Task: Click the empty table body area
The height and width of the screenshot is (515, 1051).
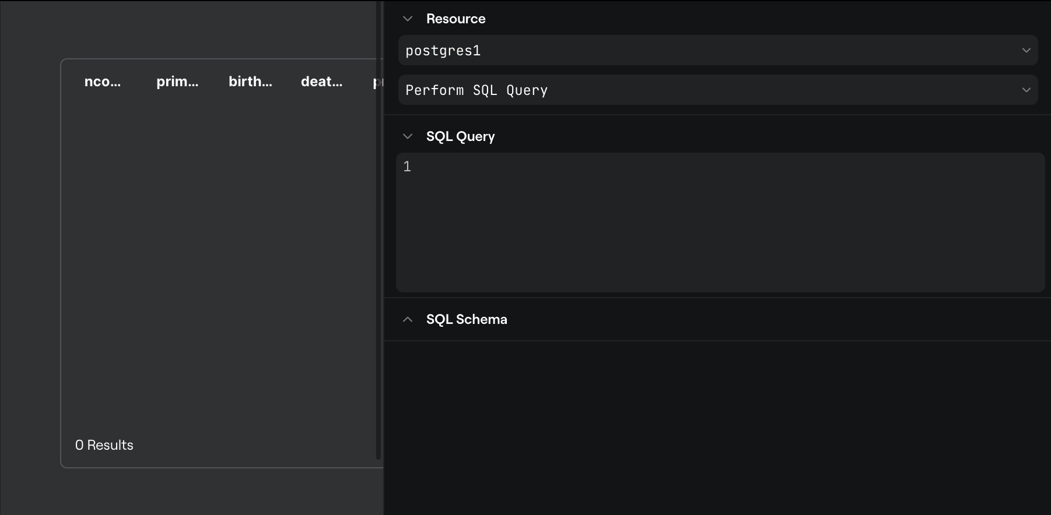Action: click(x=219, y=262)
